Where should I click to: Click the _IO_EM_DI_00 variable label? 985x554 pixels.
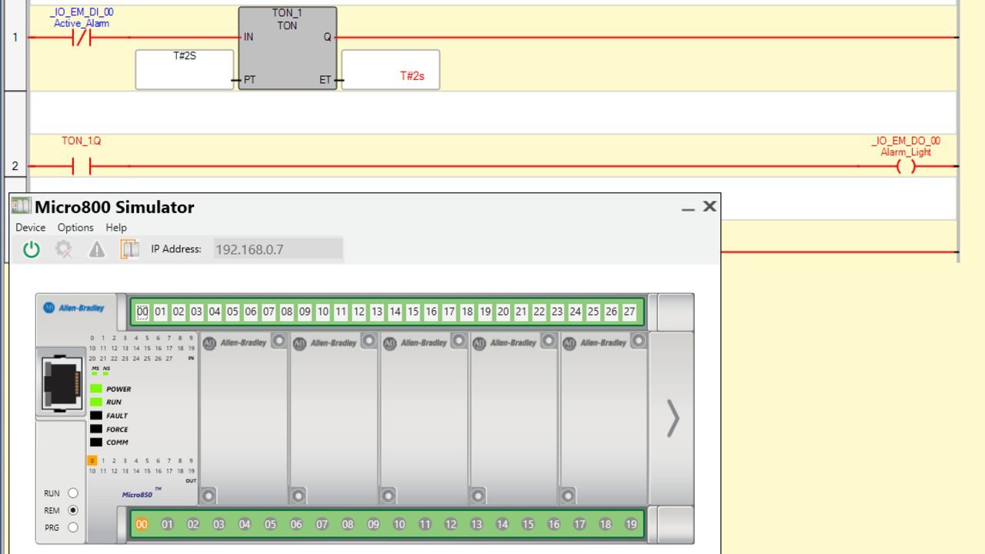pyautogui.click(x=82, y=12)
